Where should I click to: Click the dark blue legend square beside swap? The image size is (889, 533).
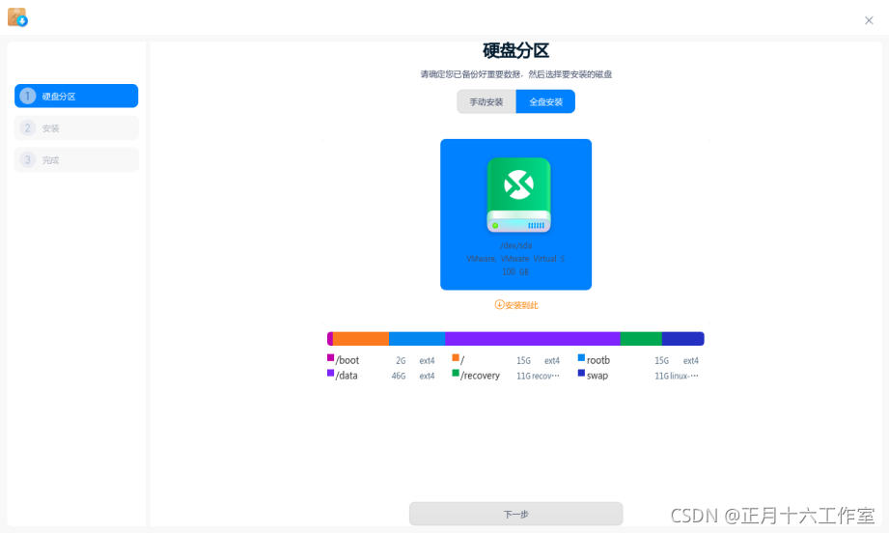581,373
